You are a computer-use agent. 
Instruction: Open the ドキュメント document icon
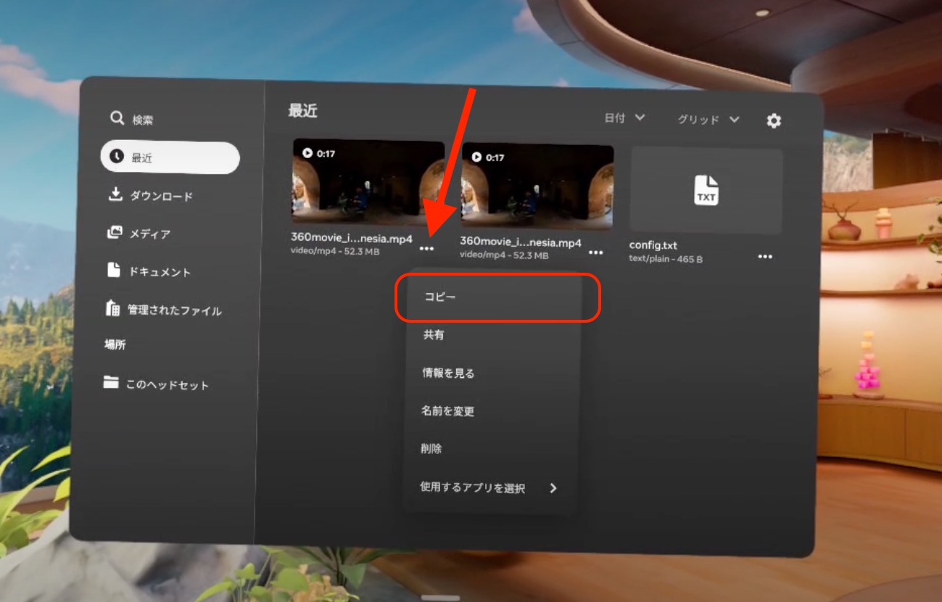tap(113, 271)
